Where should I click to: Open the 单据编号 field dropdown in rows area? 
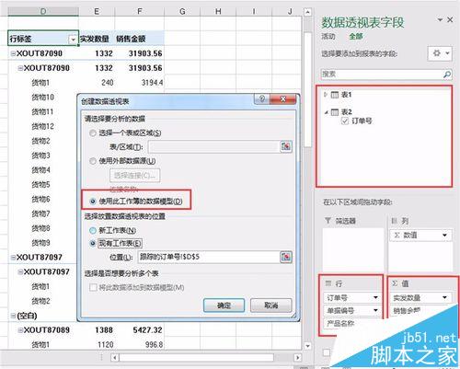(375, 310)
